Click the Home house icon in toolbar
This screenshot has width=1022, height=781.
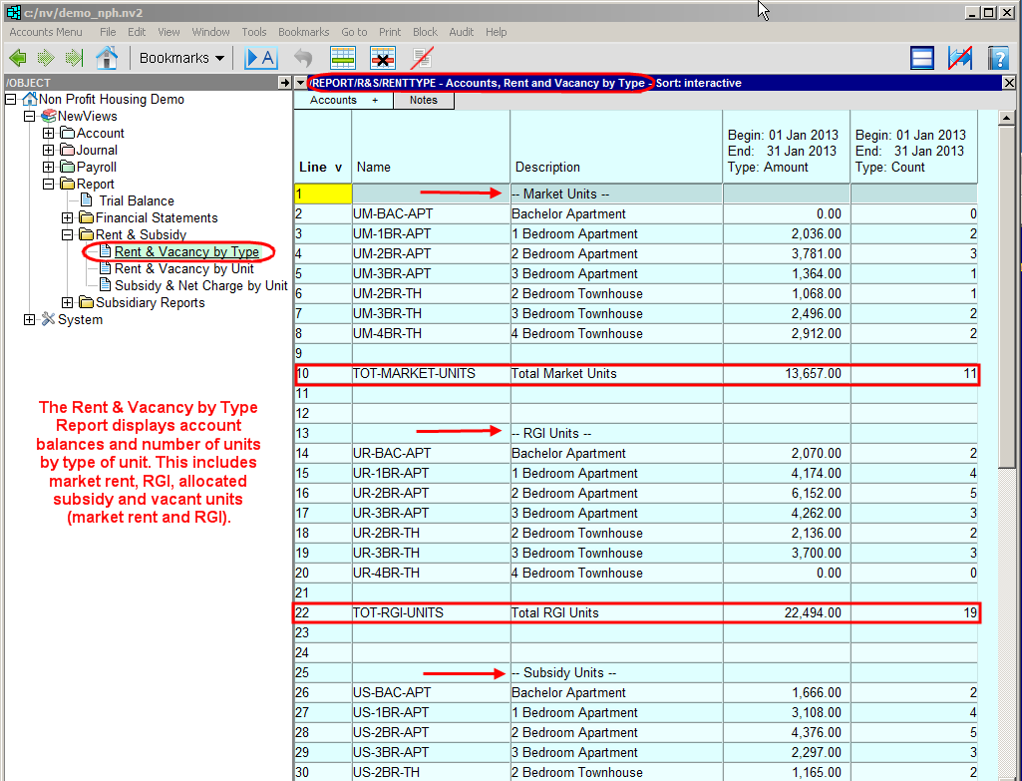click(x=107, y=58)
